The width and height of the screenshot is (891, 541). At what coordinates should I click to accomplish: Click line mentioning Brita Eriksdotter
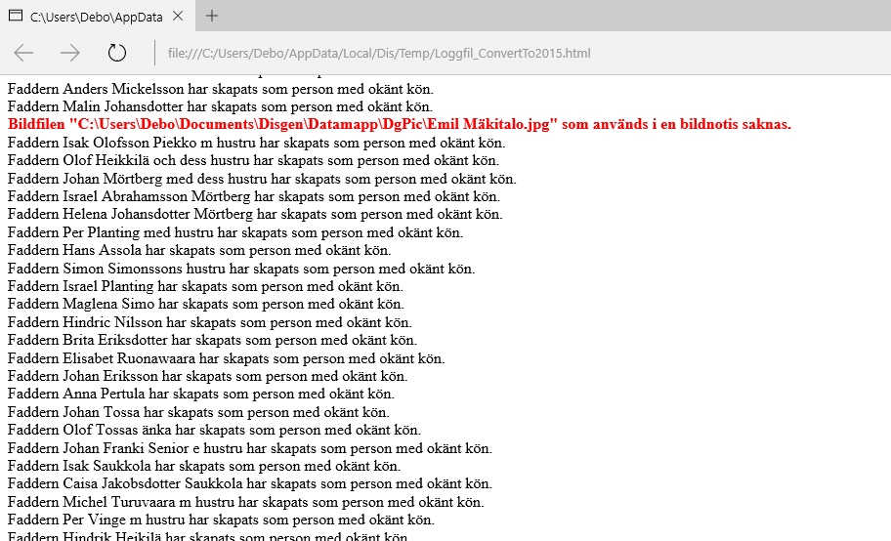213,340
